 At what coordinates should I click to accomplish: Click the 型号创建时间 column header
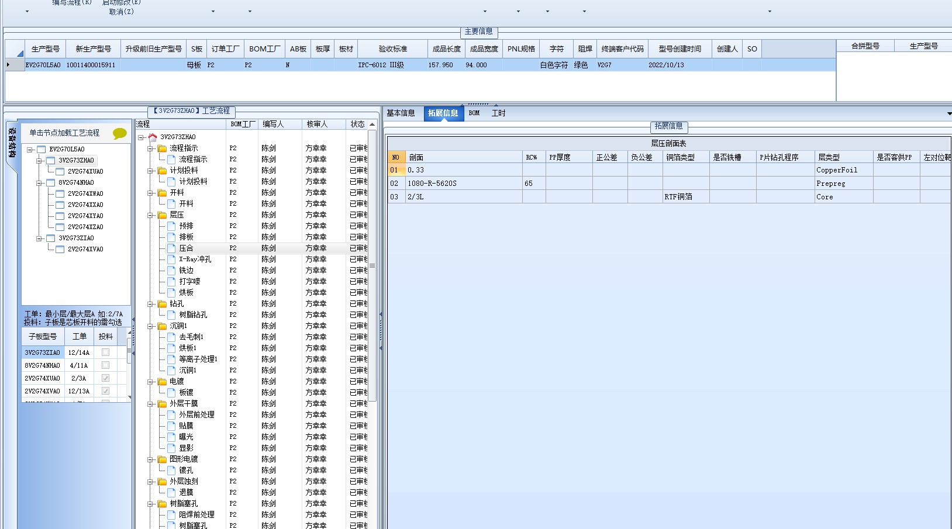coord(679,49)
